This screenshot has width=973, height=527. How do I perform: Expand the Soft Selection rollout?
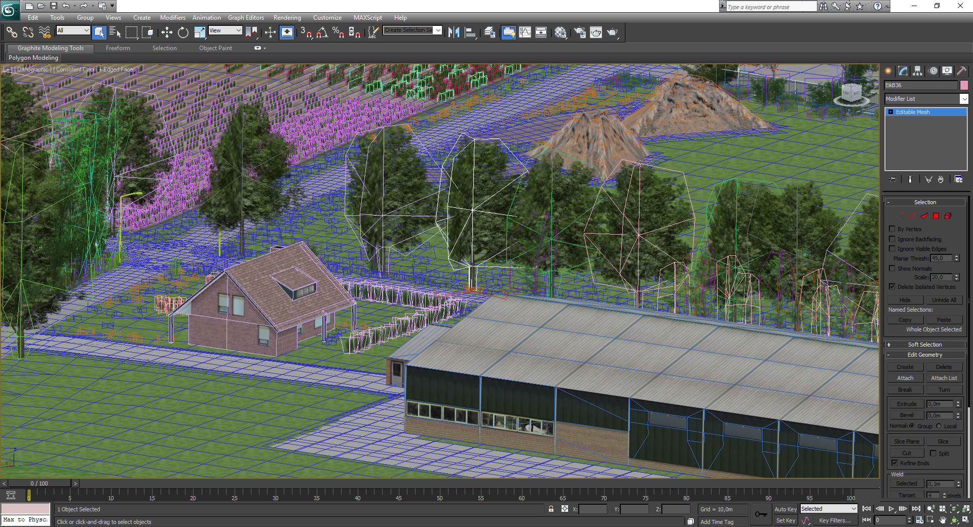pyautogui.click(x=925, y=345)
